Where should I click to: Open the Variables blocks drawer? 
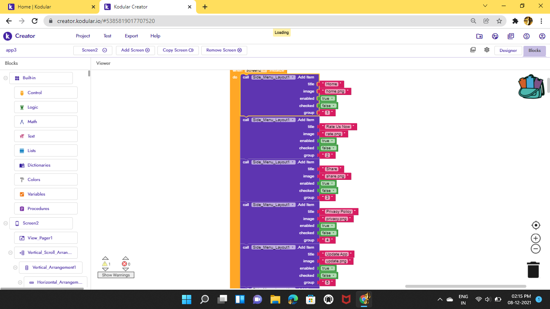(x=45, y=194)
